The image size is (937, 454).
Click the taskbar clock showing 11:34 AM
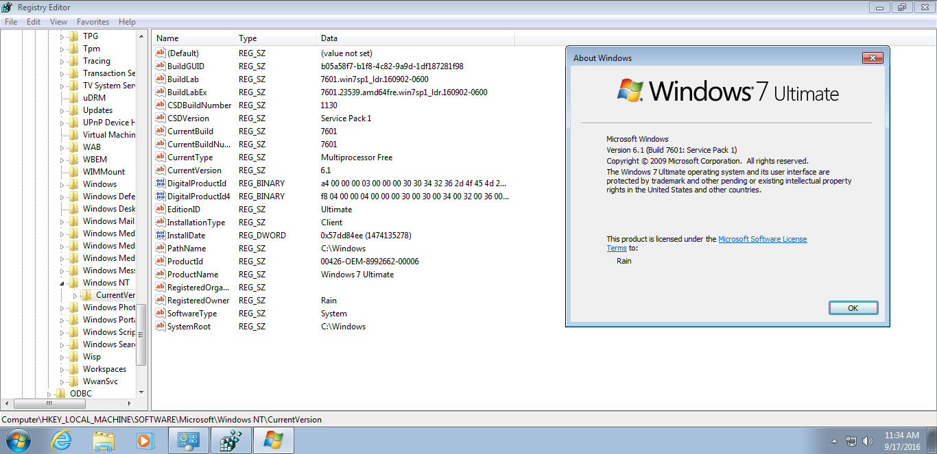[x=902, y=436]
